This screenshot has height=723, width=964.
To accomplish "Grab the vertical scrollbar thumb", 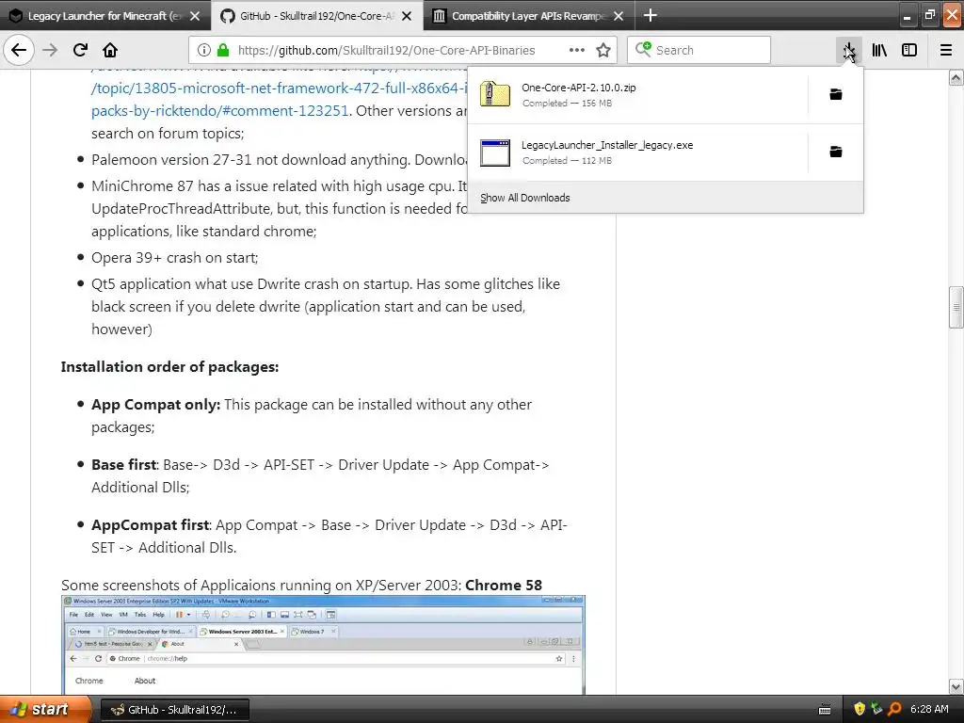I will (x=956, y=308).
